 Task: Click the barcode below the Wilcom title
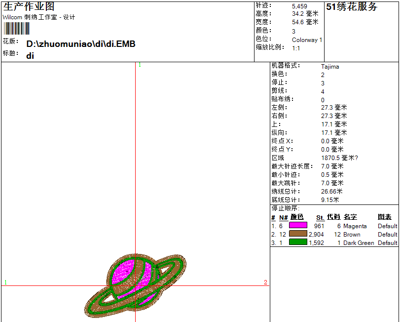point(17,29)
